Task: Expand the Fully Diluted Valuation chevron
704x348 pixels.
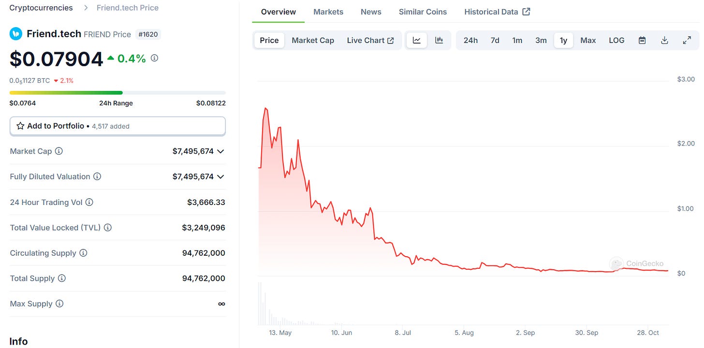Action: coord(220,177)
